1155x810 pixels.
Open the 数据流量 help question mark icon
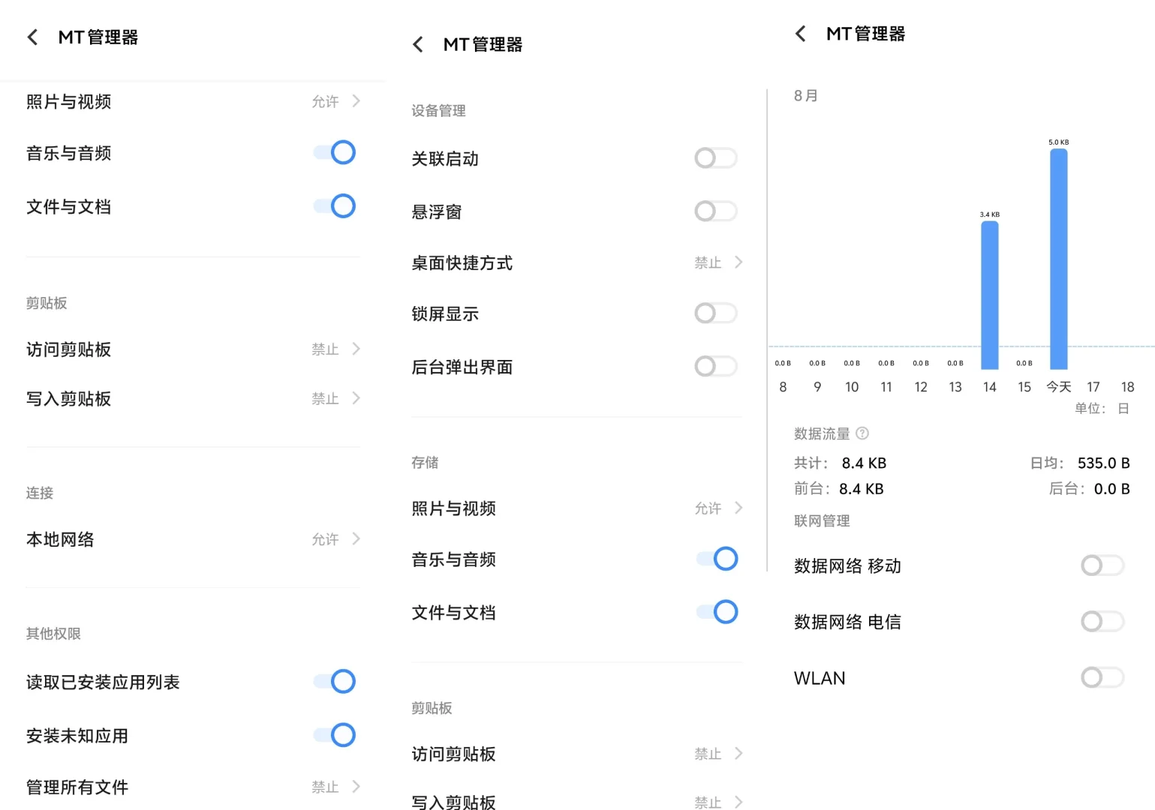pyautogui.click(x=862, y=433)
